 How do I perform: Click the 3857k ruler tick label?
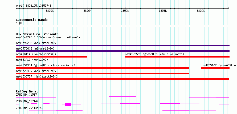point(125,11)
